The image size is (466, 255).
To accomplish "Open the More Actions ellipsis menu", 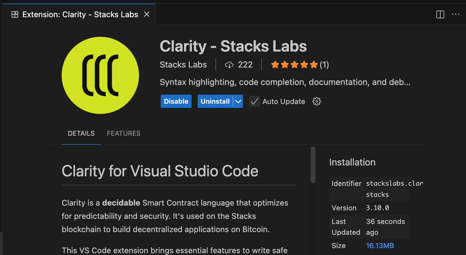I will 455,14.
